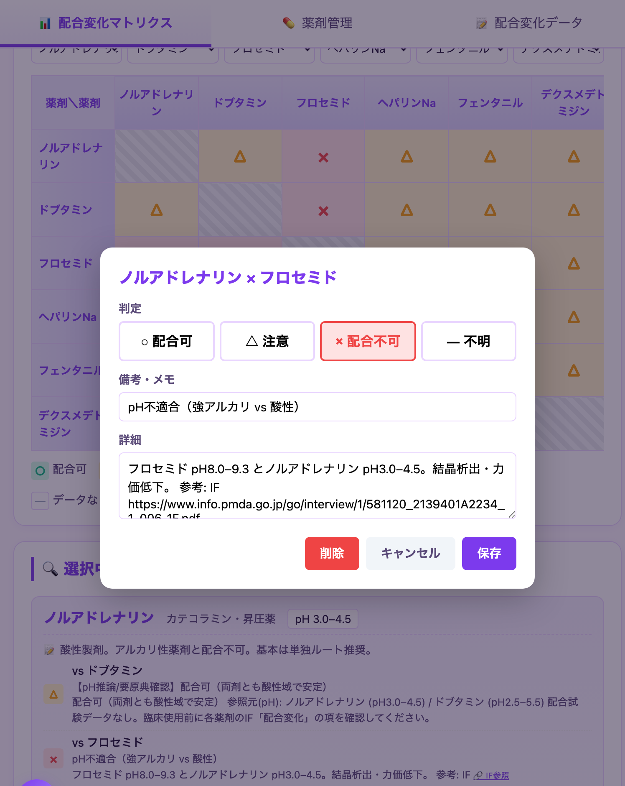Click warning icon in ノルアドレナリン row, デクスメデトミジン column
The width and height of the screenshot is (625, 786).
tap(574, 157)
